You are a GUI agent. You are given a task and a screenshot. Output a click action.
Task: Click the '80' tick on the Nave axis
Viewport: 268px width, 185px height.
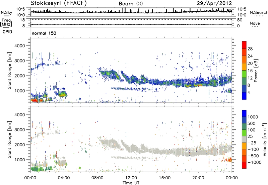(240, 20)
